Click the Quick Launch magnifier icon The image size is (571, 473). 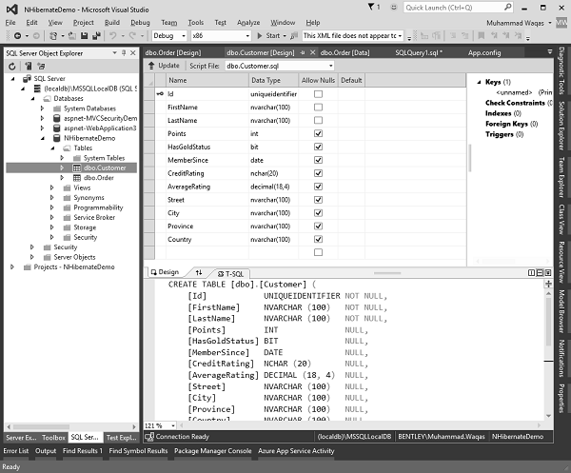[507, 7]
